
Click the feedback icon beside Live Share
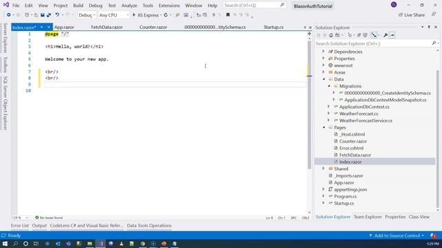click(x=434, y=14)
